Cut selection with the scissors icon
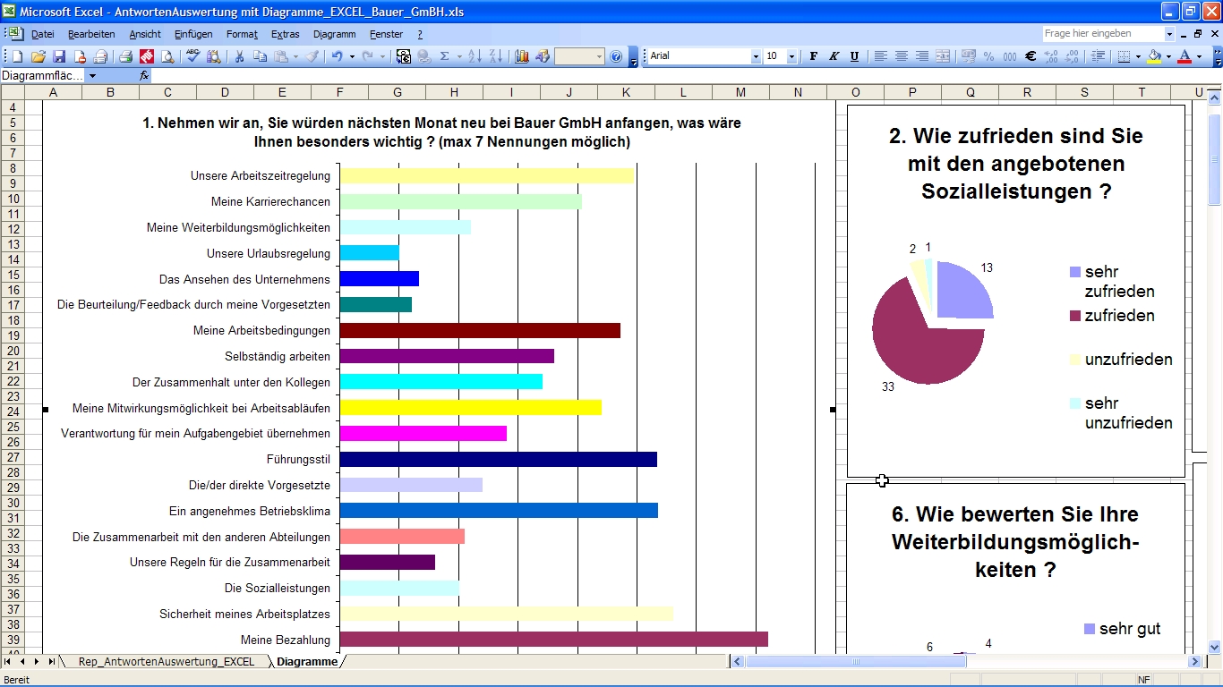This screenshot has width=1223, height=687. point(239,56)
